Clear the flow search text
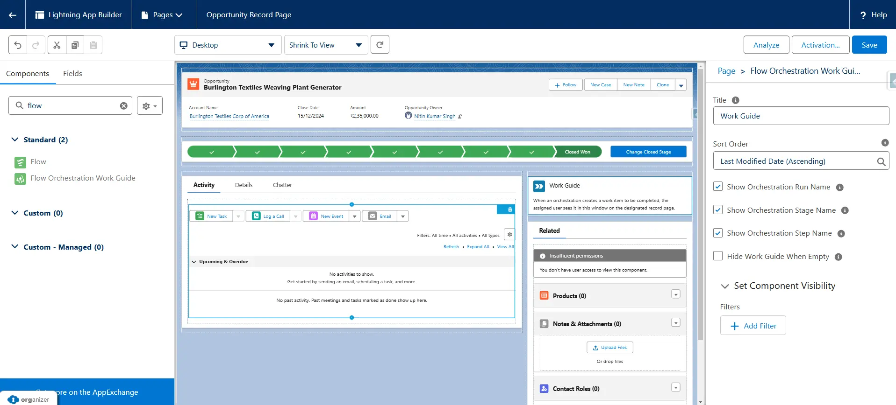Image resolution: width=896 pixels, height=405 pixels. click(124, 106)
